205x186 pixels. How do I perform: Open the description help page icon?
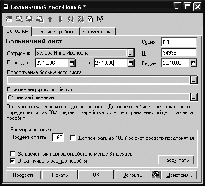[x=90, y=19]
